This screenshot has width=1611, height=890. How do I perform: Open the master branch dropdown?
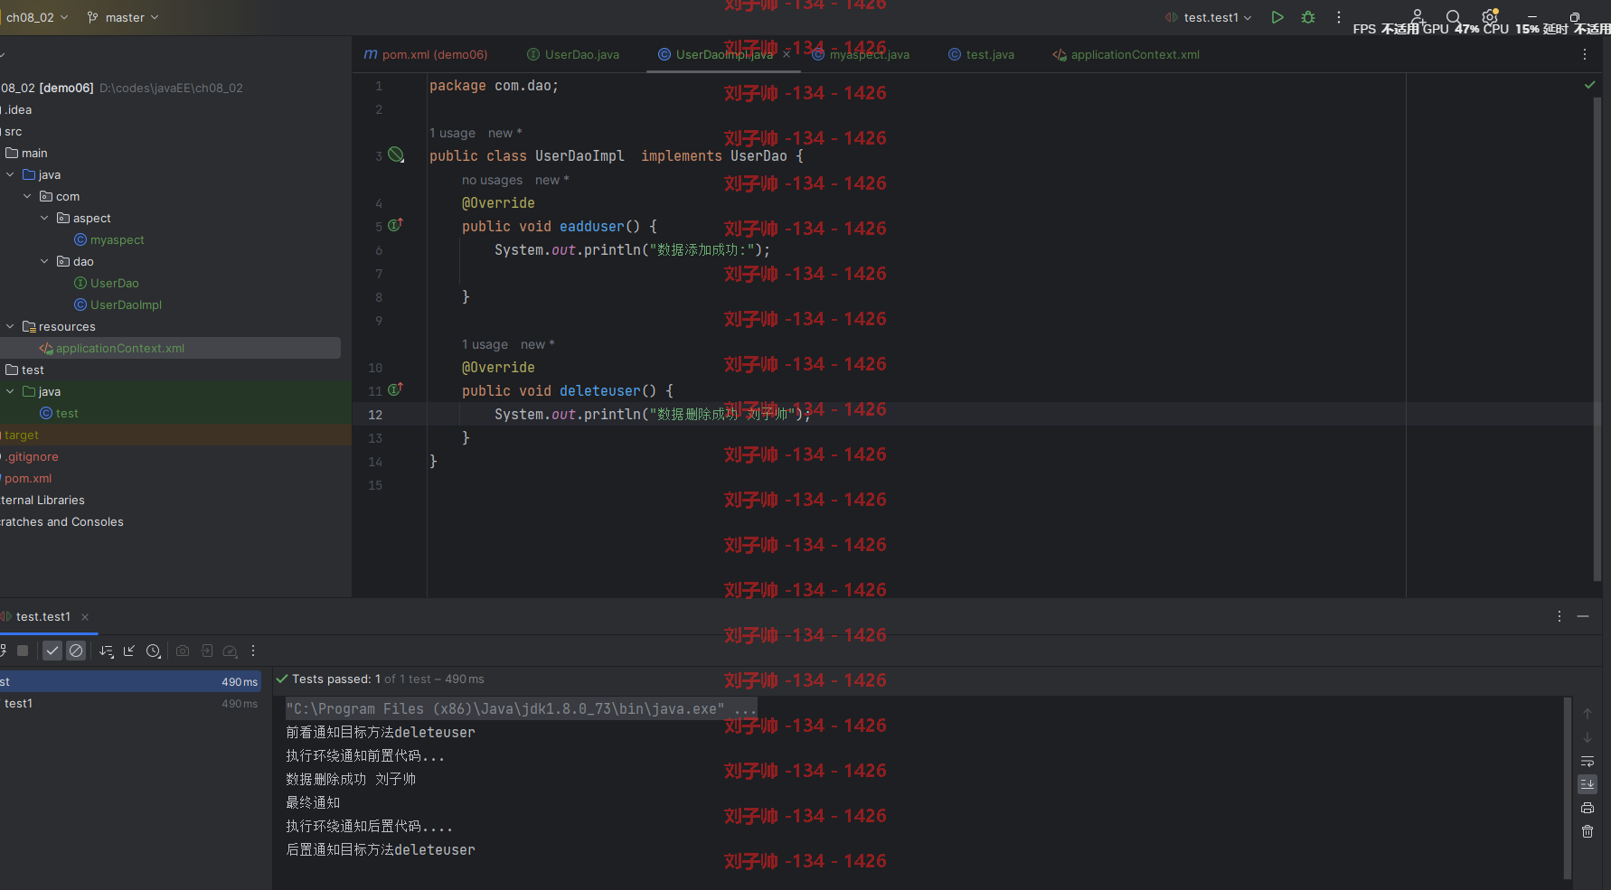point(123,17)
